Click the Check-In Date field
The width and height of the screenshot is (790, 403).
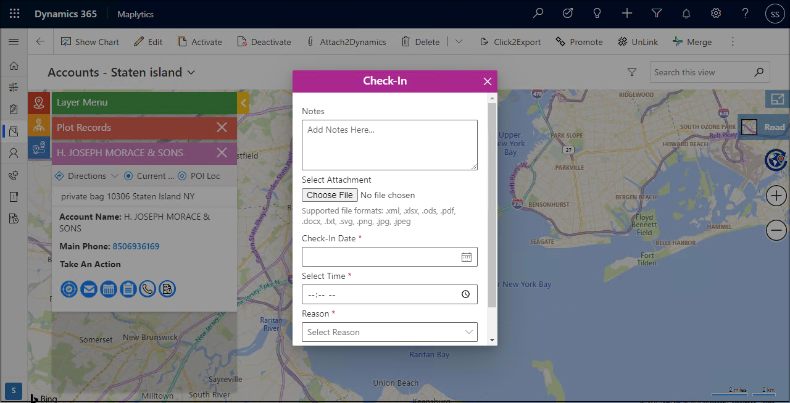[389, 257]
